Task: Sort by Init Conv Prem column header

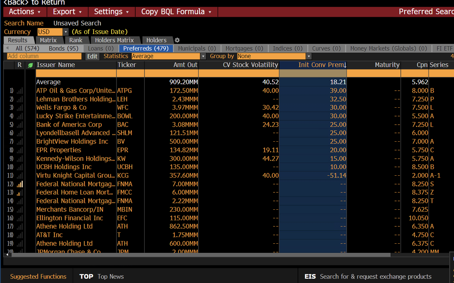Action: point(313,65)
